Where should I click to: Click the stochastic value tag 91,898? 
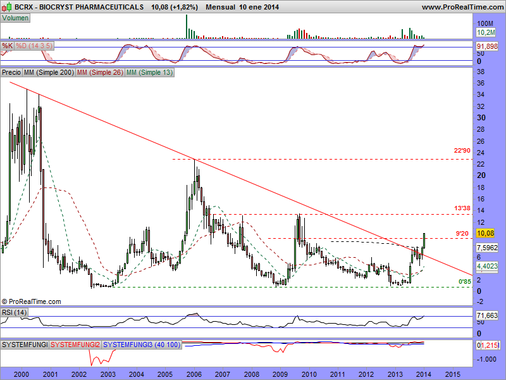tap(487, 46)
